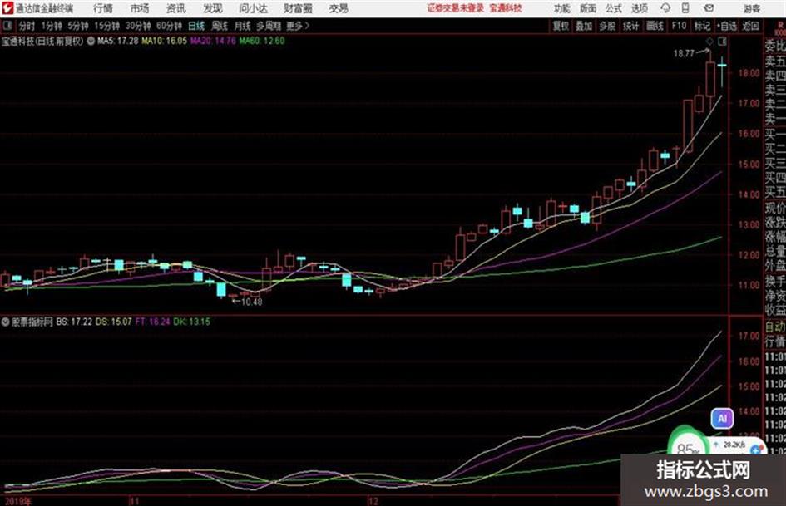This screenshot has width=786, height=506.
Task: Switch to the 60分钟 period tab
Action: click(169, 26)
